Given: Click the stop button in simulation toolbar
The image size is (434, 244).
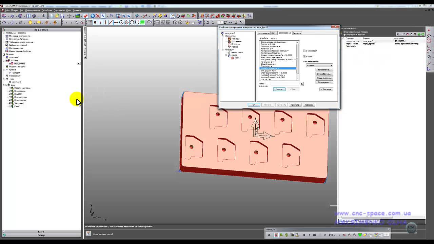Looking at the screenshot, I should 304,235.
